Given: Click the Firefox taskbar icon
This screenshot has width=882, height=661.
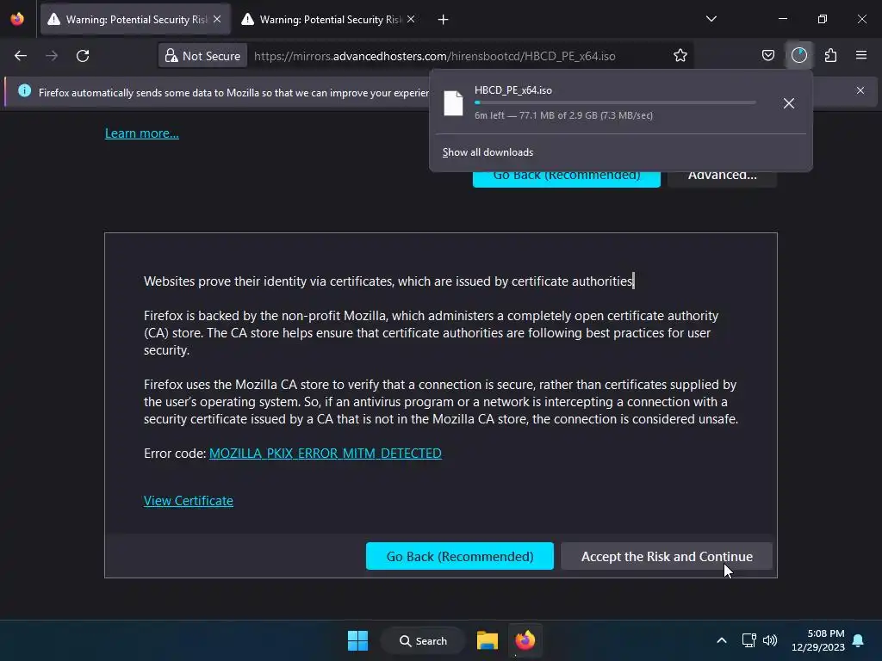Looking at the screenshot, I should [525, 640].
